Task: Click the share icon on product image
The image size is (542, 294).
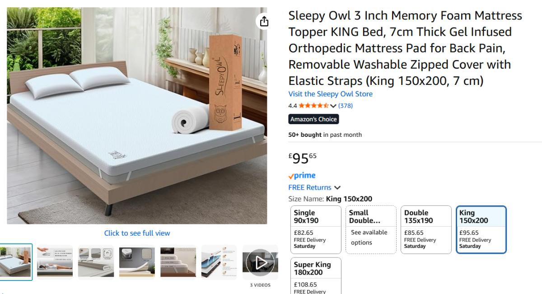Action: (x=264, y=22)
